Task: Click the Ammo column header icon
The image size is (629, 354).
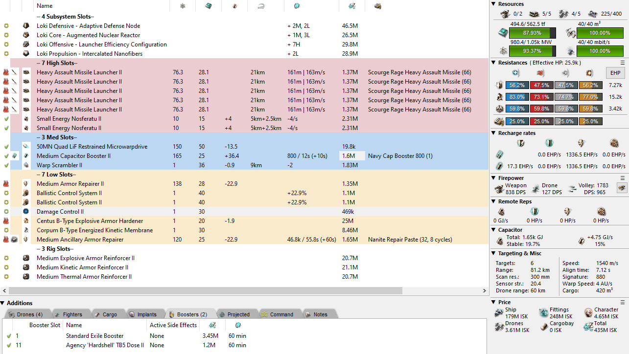Action: [x=377, y=6]
